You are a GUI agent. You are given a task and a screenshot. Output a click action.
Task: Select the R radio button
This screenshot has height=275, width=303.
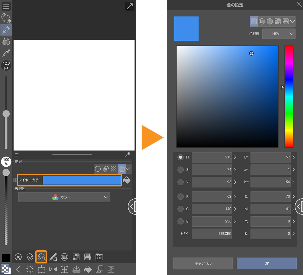click(x=180, y=197)
